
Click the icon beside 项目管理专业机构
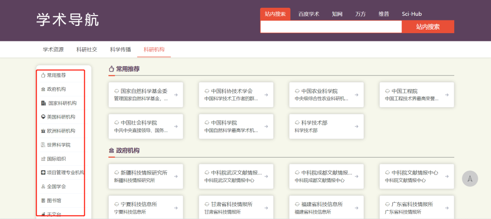(43, 172)
